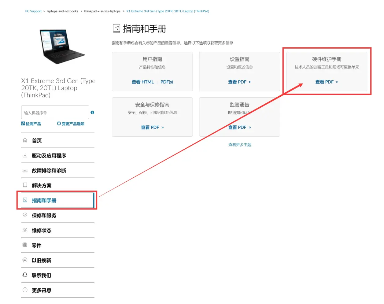
Task: Click the 监管通告 card title
Action: tap(240, 105)
